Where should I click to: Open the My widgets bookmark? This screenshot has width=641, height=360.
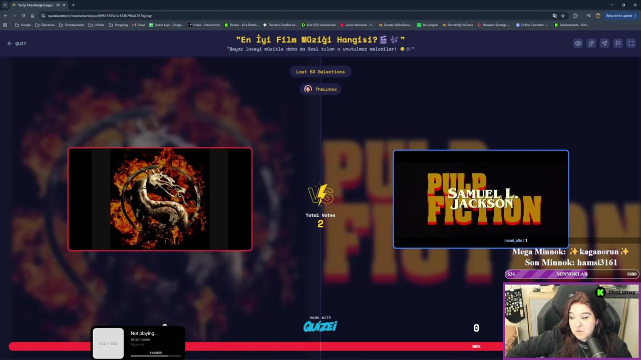pyautogui.click(x=428, y=25)
